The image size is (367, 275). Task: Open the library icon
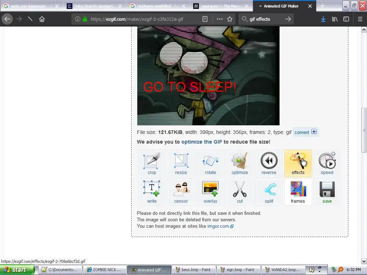click(x=335, y=19)
